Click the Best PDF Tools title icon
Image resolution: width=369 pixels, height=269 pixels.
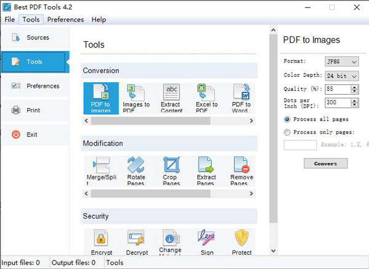(x=7, y=7)
